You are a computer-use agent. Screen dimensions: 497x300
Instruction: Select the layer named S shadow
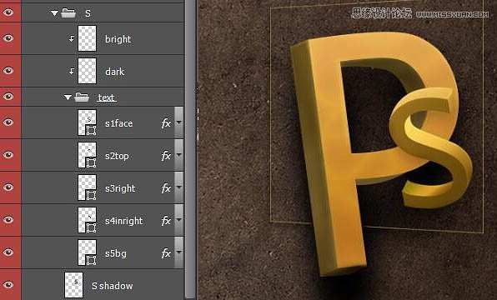point(113,286)
